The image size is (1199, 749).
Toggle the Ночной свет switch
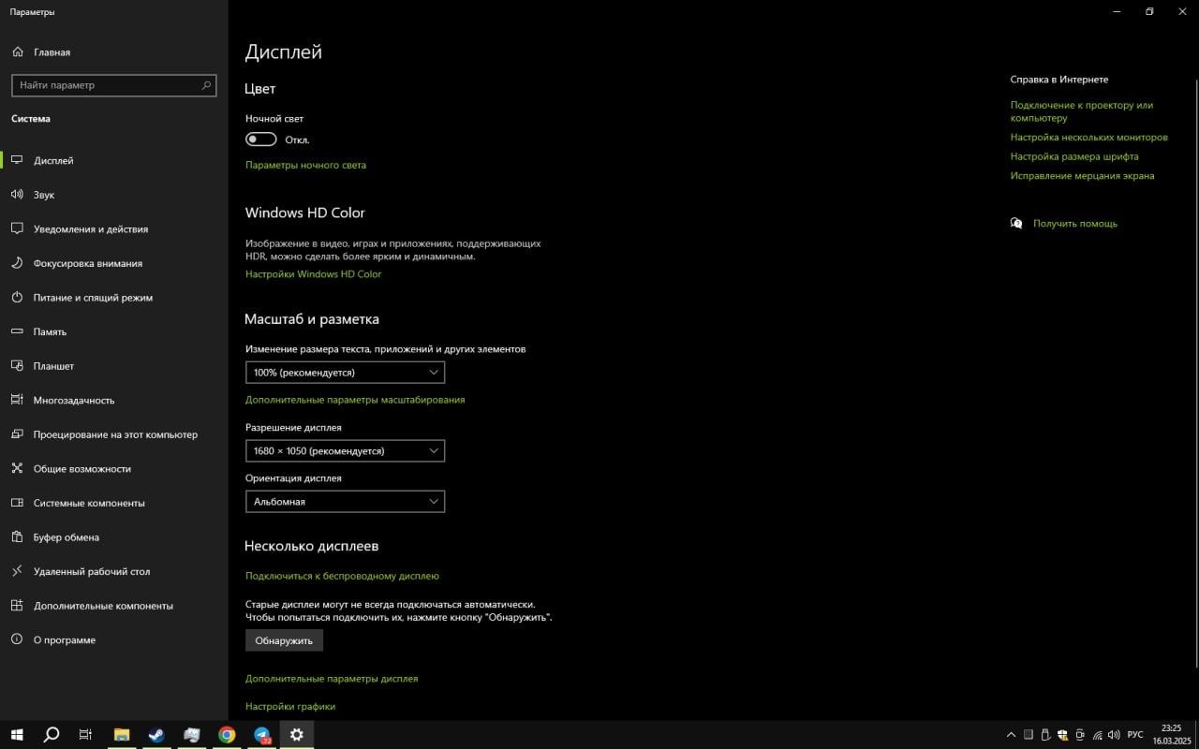(261, 140)
